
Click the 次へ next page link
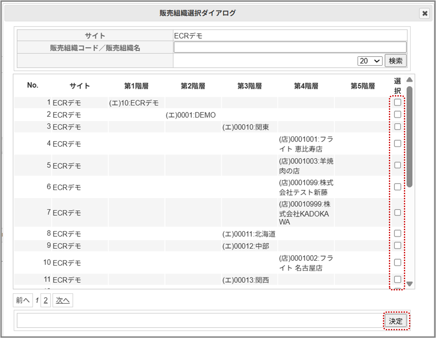pos(63,301)
